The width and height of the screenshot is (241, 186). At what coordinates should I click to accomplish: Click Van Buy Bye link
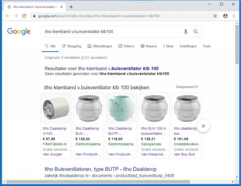184,154
